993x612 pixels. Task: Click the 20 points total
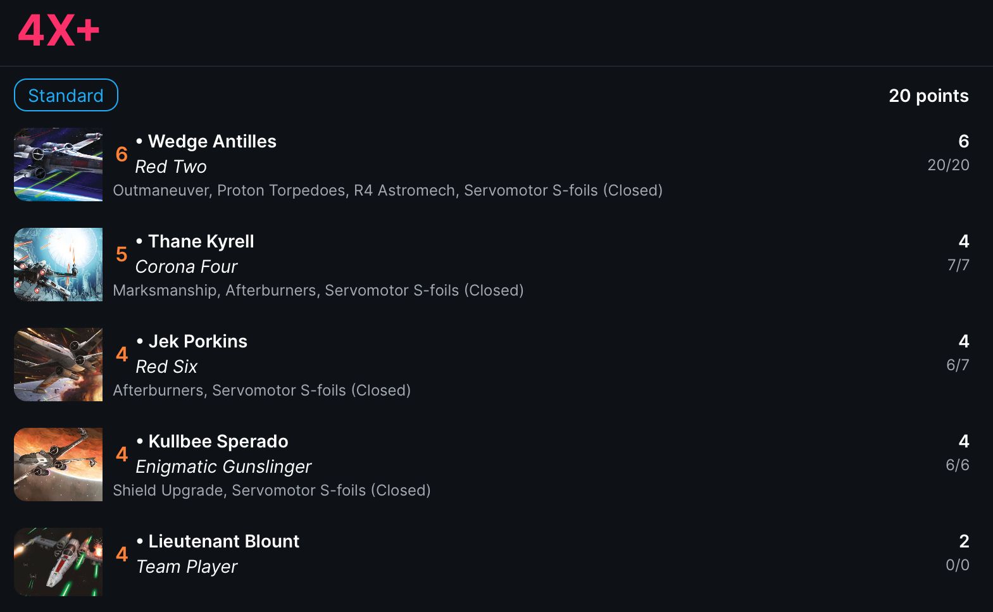[928, 96]
